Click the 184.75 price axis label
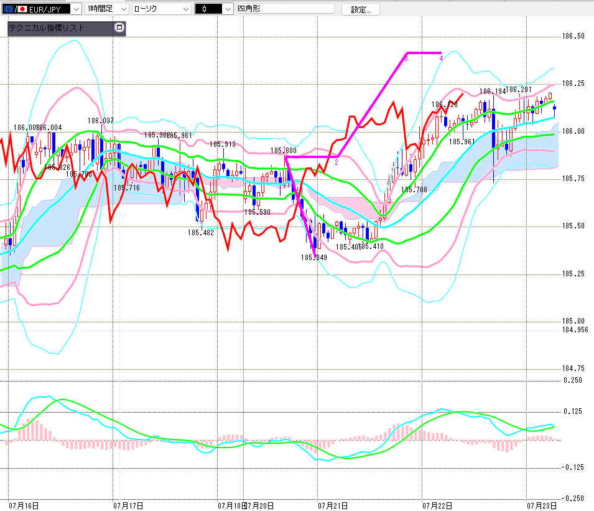This screenshot has width=594, height=511. pos(573,368)
